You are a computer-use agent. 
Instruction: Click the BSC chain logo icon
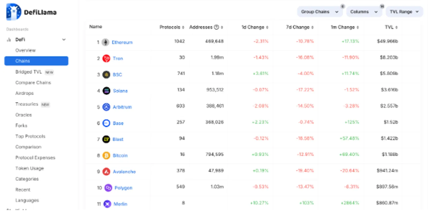(x=106, y=75)
